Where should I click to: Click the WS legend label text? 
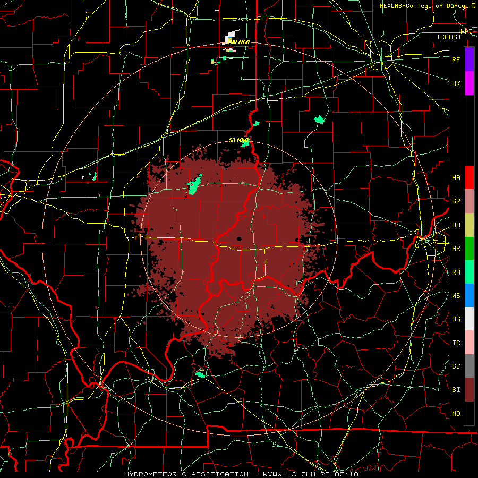click(456, 295)
